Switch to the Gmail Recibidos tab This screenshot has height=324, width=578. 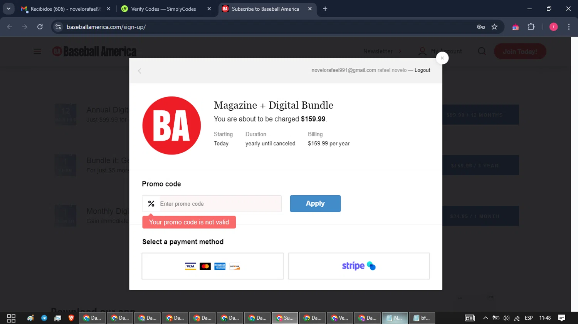click(65, 9)
